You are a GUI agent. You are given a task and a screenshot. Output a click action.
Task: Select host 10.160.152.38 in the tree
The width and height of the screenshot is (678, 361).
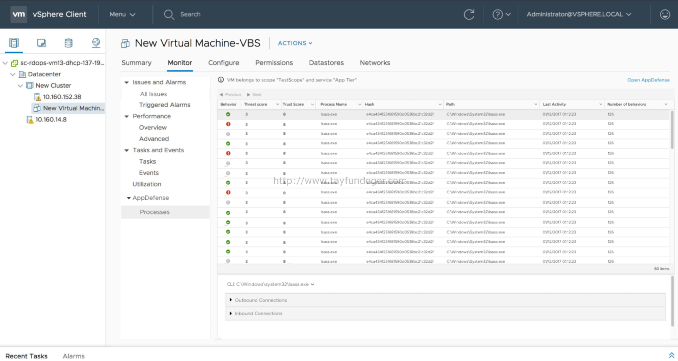pyautogui.click(x=62, y=97)
